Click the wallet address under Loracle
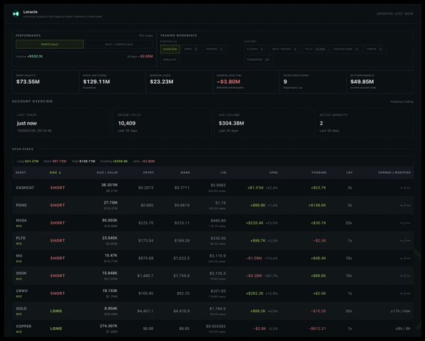Image resolution: width=425 pixels, height=341 pixels. (x=62, y=17)
